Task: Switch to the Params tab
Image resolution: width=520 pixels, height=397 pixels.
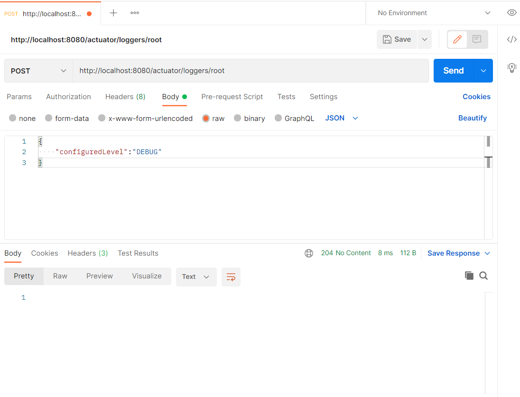Action: pos(19,96)
